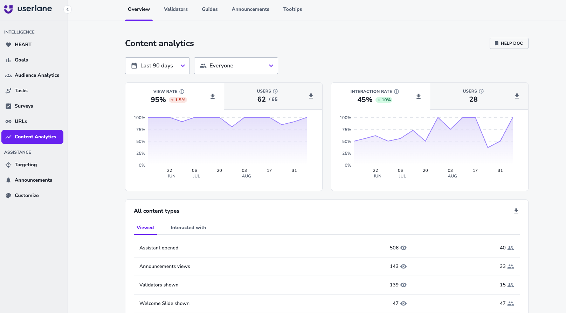This screenshot has height=313, width=566.
Task: Click the Goals bar chart icon
Action: coord(8,60)
